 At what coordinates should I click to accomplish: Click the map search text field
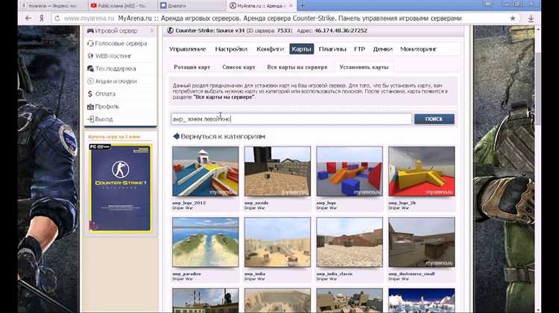pos(291,119)
